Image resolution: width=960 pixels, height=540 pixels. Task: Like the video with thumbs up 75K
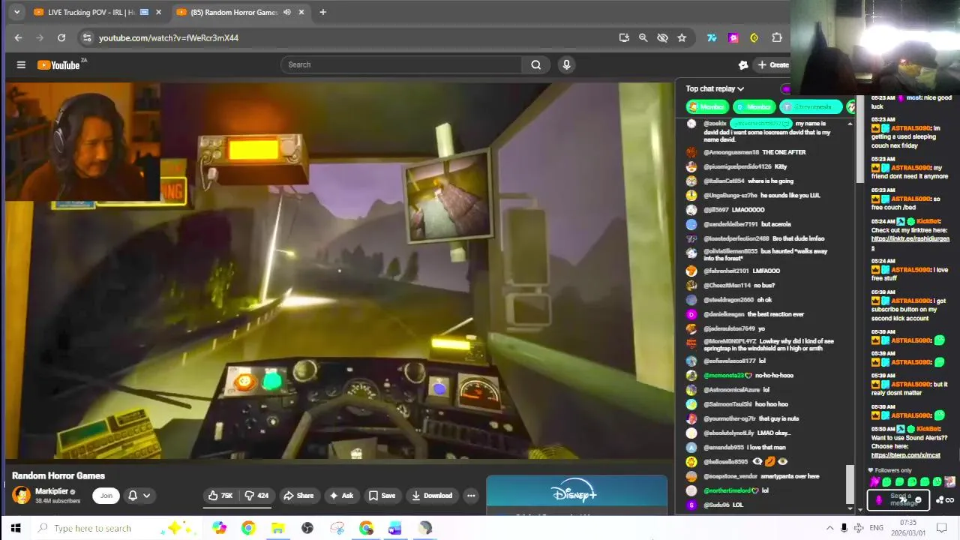(221, 496)
